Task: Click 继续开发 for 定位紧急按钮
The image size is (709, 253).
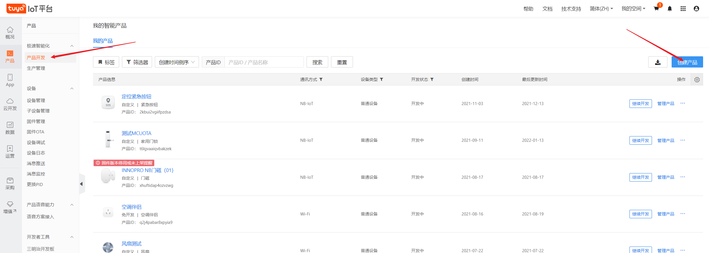Action: (640, 104)
